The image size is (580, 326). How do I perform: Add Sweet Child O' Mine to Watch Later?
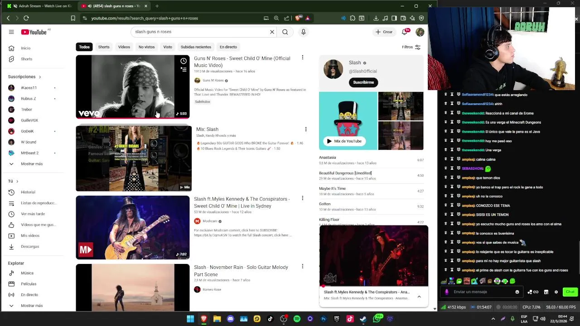184,61
